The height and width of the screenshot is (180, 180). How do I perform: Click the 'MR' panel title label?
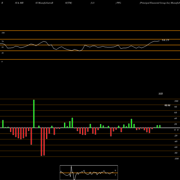click(161, 94)
